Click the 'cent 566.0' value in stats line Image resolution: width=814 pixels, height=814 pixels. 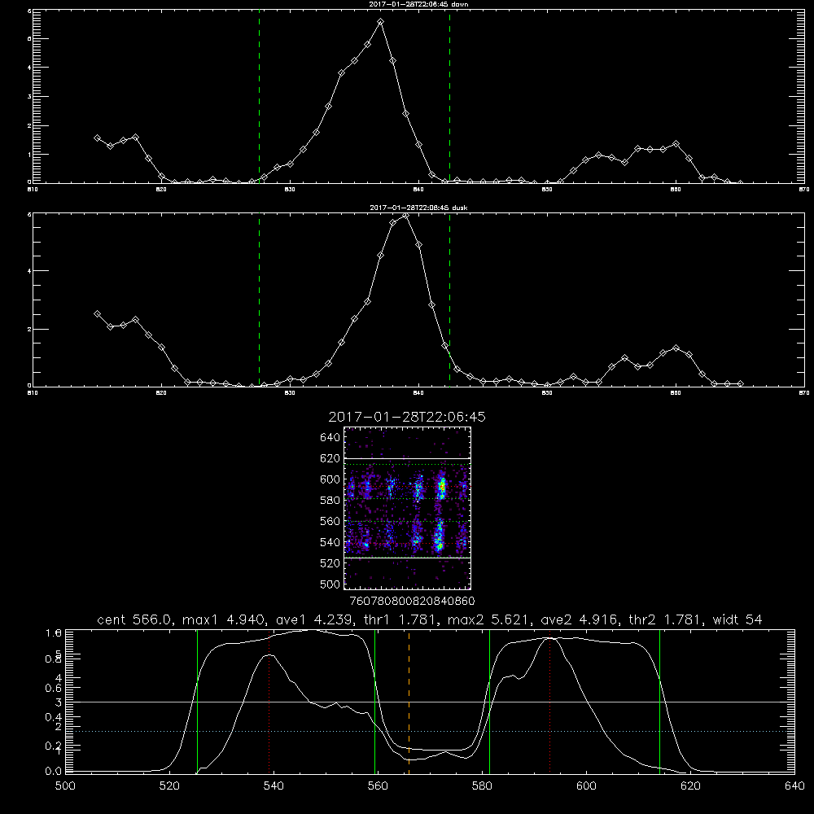135,619
